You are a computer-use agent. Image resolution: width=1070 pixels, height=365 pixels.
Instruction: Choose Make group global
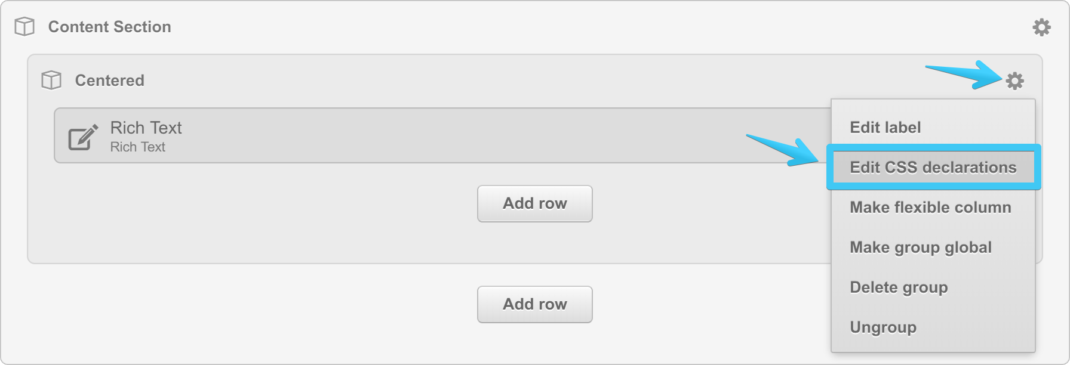[x=920, y=247]
